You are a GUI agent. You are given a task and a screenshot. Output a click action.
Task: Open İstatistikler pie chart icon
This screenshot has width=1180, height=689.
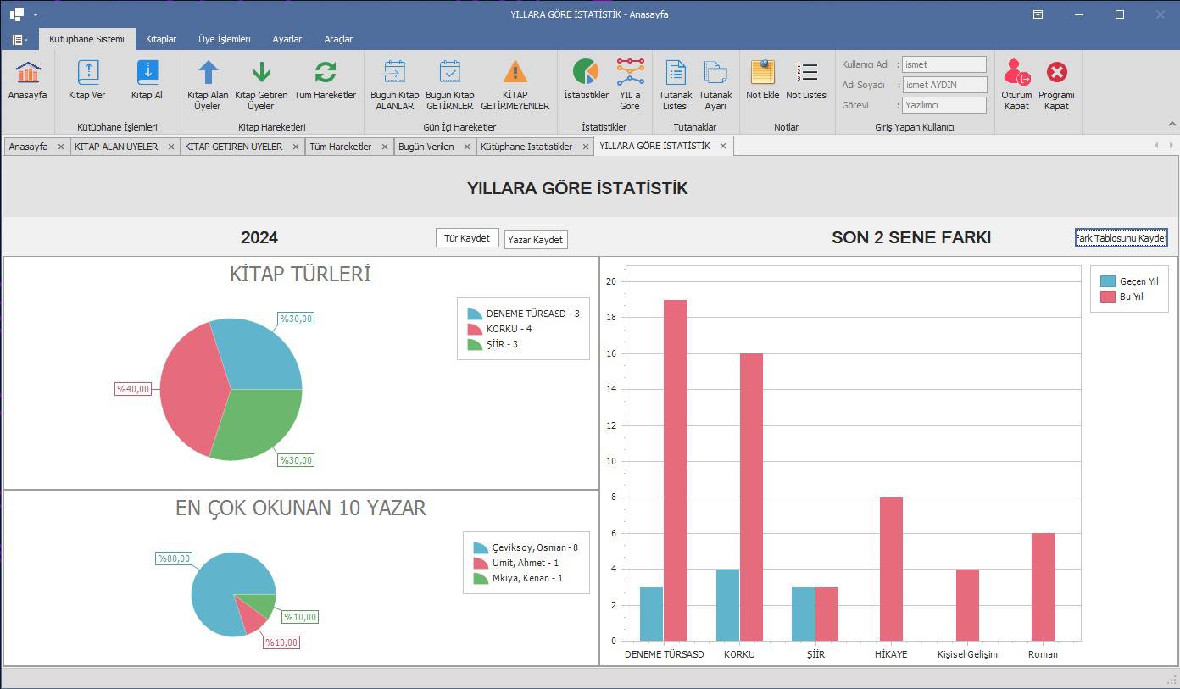pos(586,73)
